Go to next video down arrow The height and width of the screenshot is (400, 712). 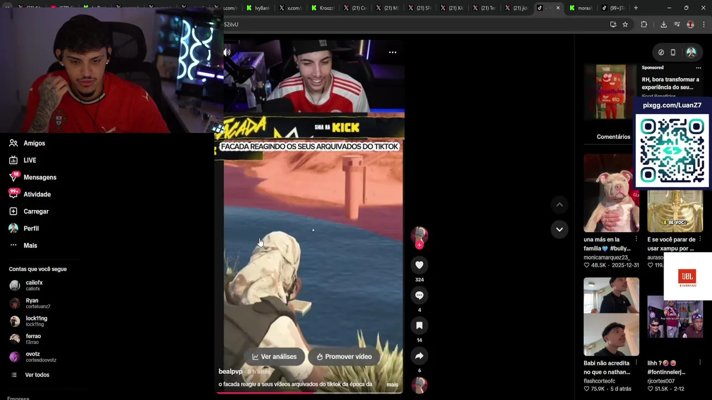[x=560, y=229]
